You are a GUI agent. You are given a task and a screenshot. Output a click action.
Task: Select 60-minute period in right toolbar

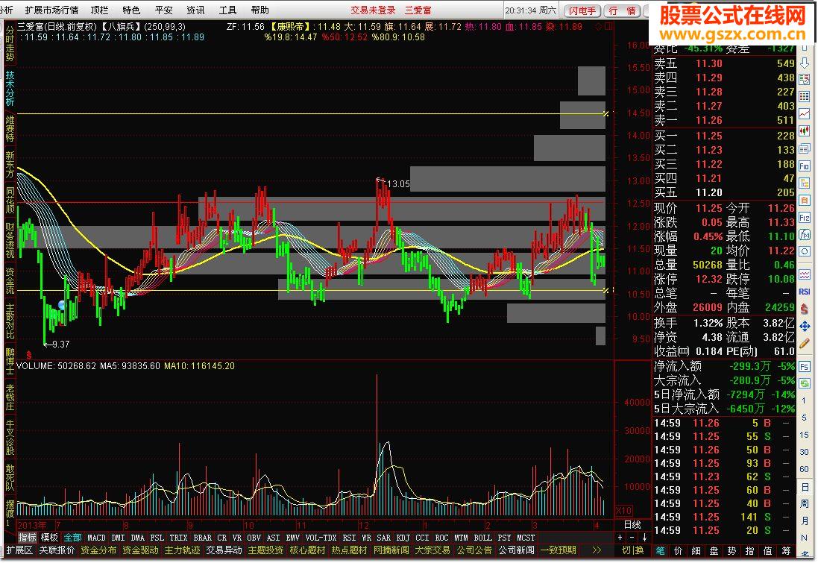click(x=804, y=469)
